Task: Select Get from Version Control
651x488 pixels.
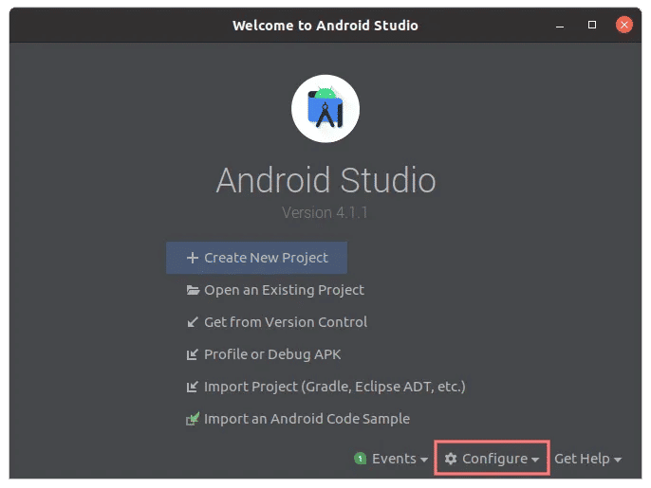Action: click(277, 322)
